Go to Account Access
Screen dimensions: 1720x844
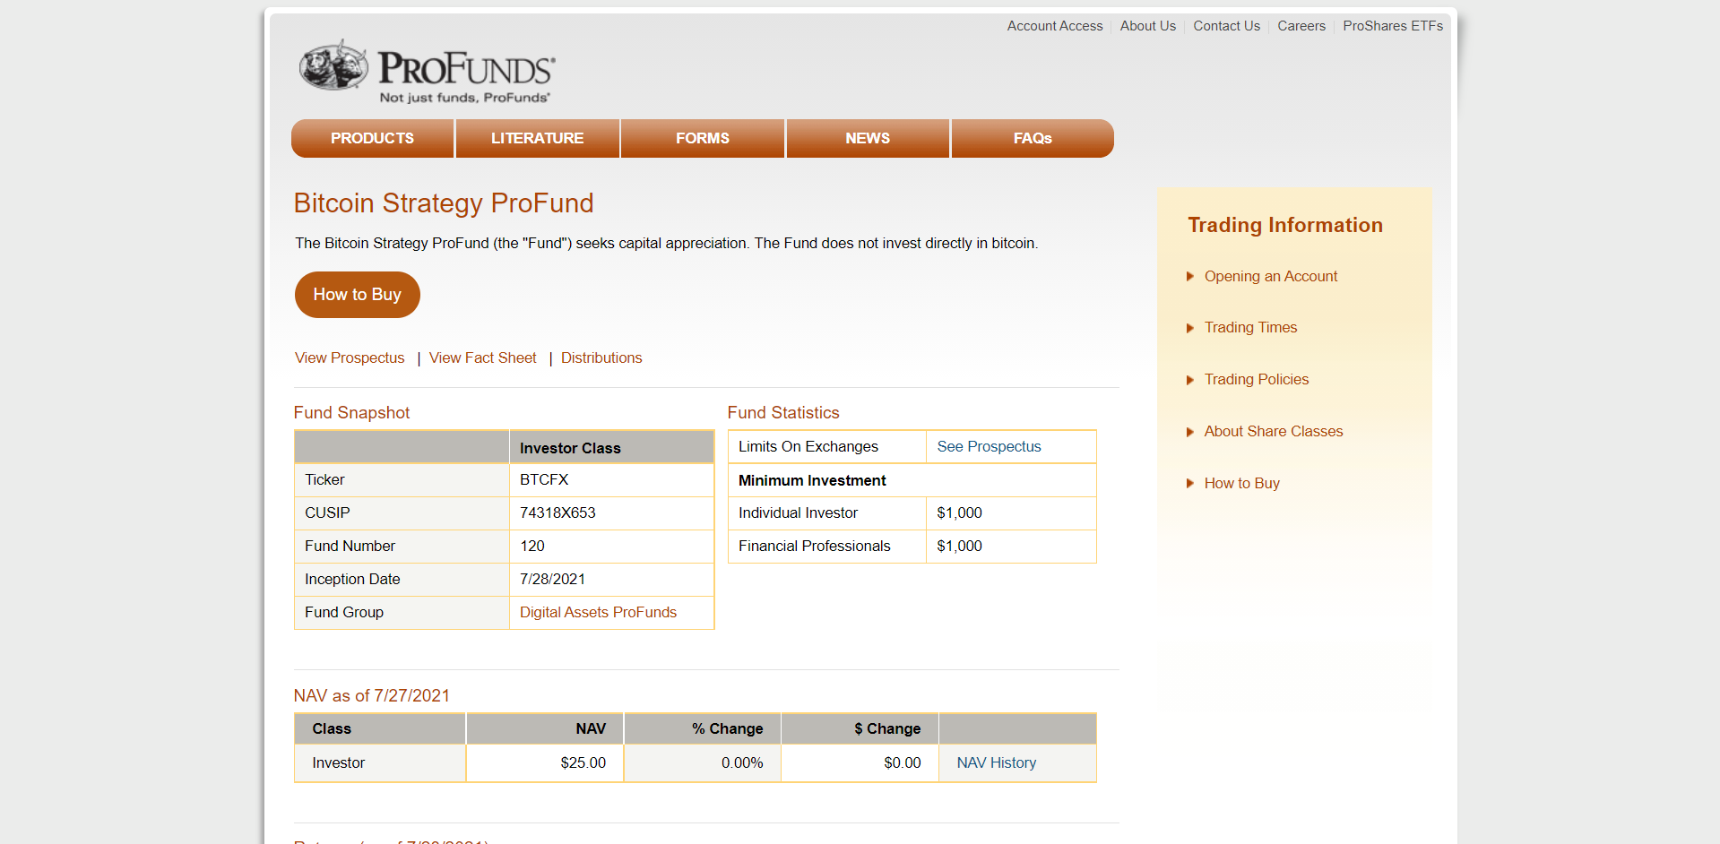(1055, 26)
